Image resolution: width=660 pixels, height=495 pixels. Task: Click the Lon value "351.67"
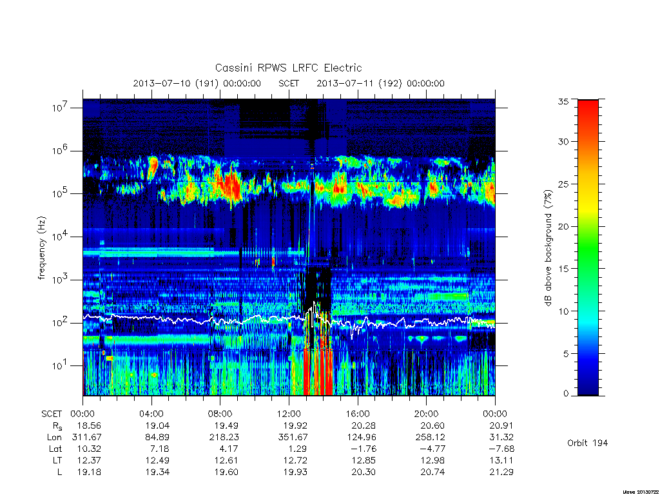[293, 438]
